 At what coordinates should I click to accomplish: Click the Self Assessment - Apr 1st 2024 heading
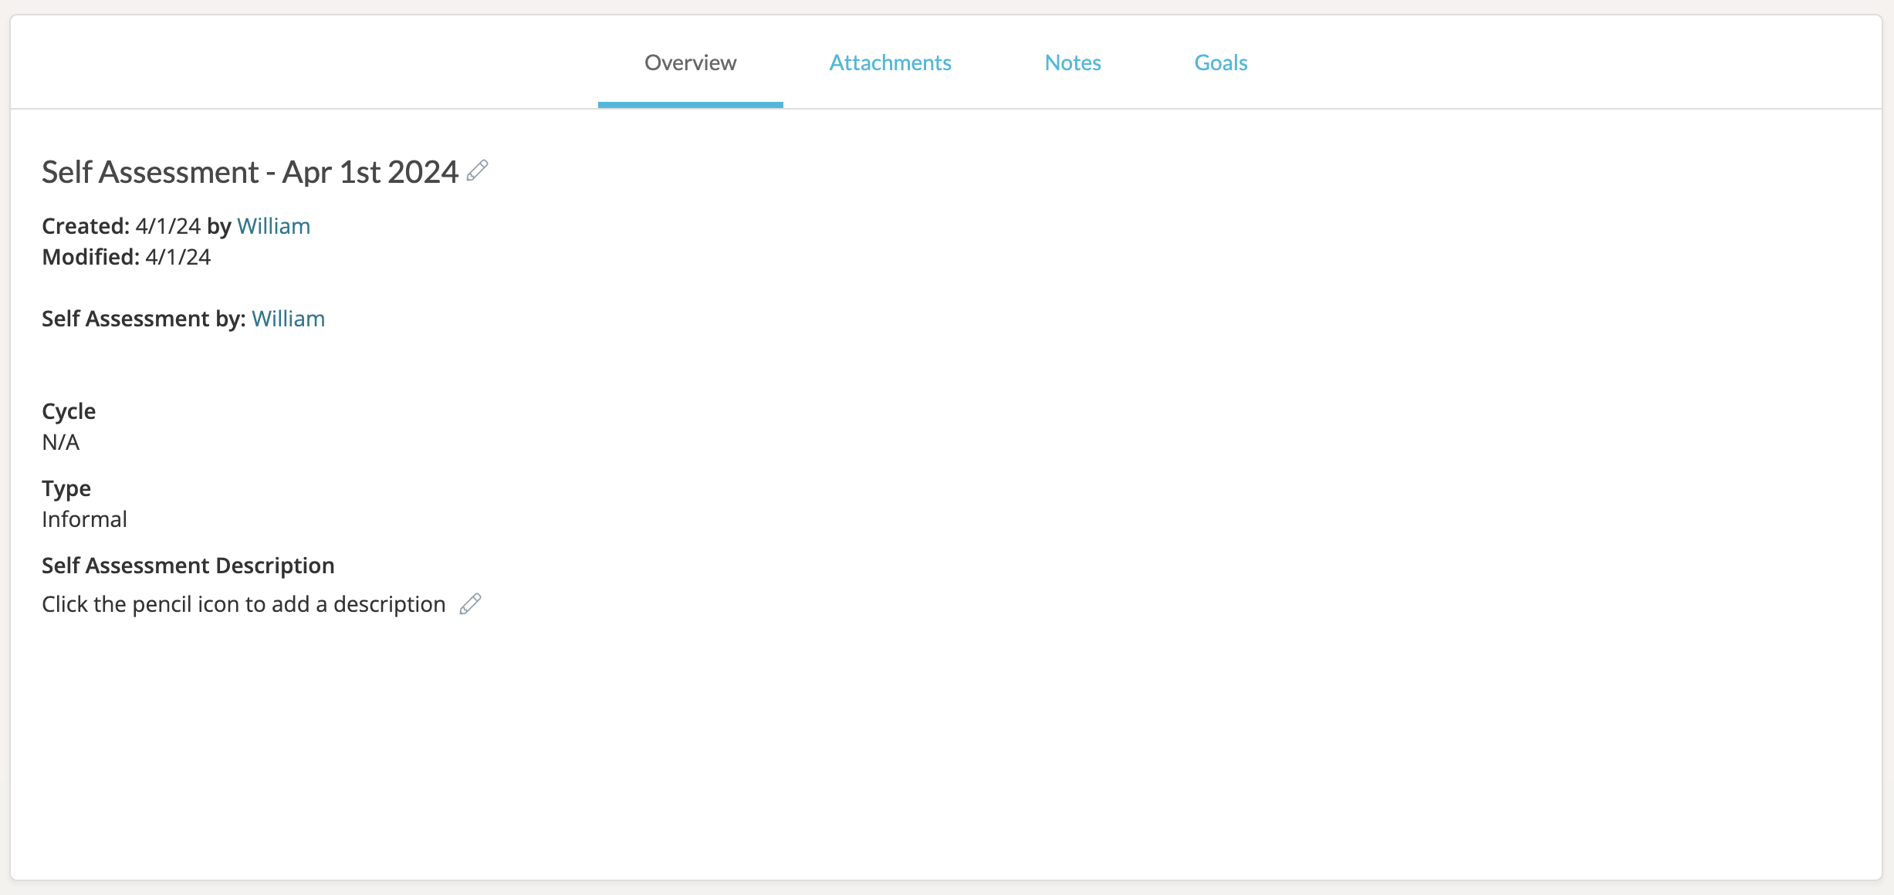250,172
